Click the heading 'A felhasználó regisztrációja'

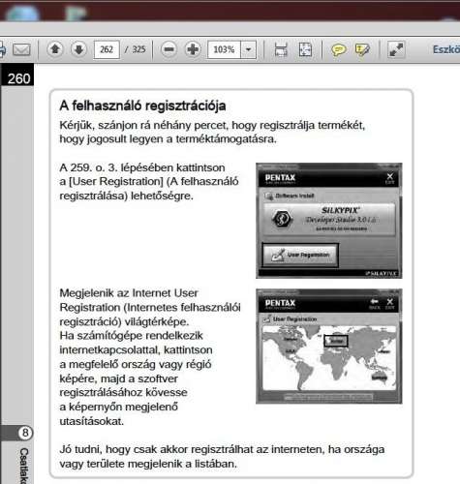pos(142,106)
